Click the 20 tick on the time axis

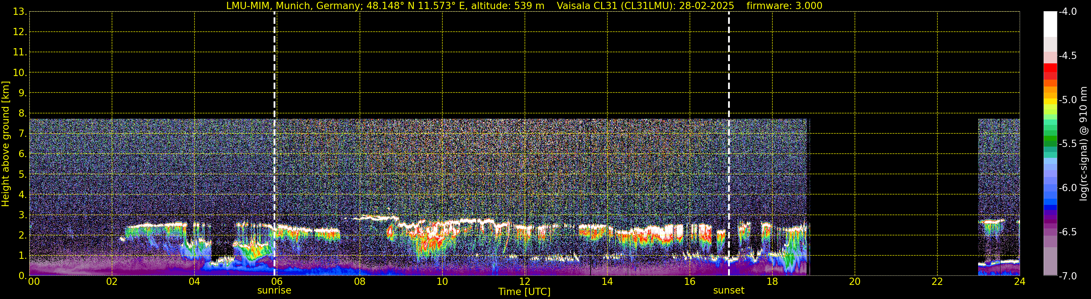854,282
